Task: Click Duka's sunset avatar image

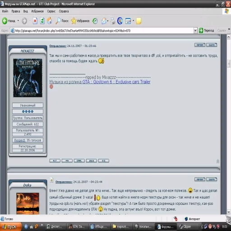Action: [x=28, y=203]
